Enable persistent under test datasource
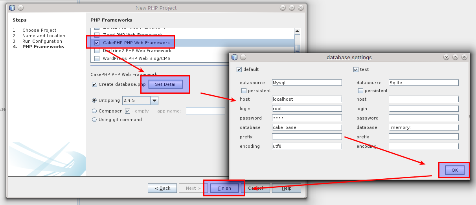The image size is (476, 205). 360,91
